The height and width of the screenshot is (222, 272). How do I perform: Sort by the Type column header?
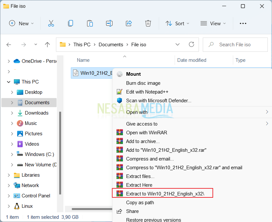pyautogui.click(x=240, y=60)
